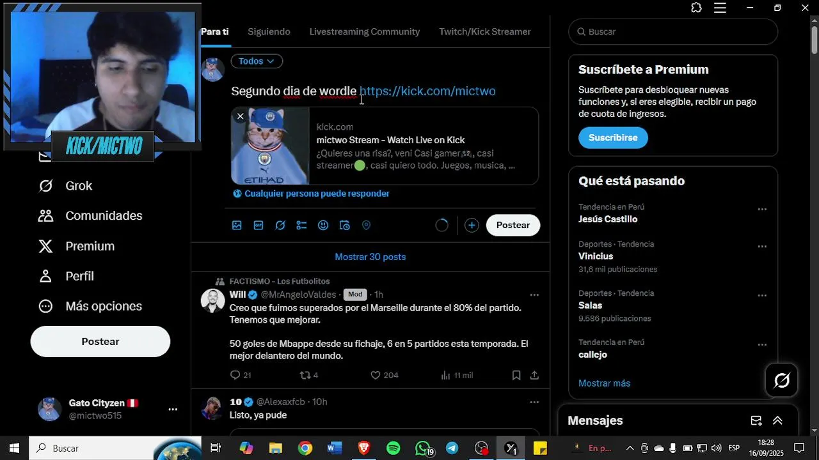The height and width of the screenshot is (460, 819).
Task: Open more options on Will's post
Action: pos(534,295)
